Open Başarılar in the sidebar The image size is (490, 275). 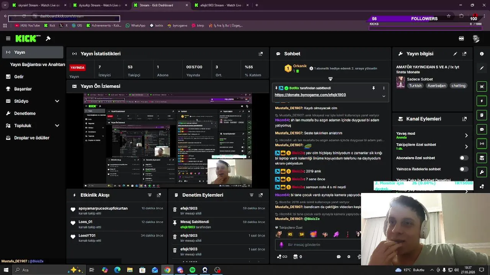click(33, 89)
